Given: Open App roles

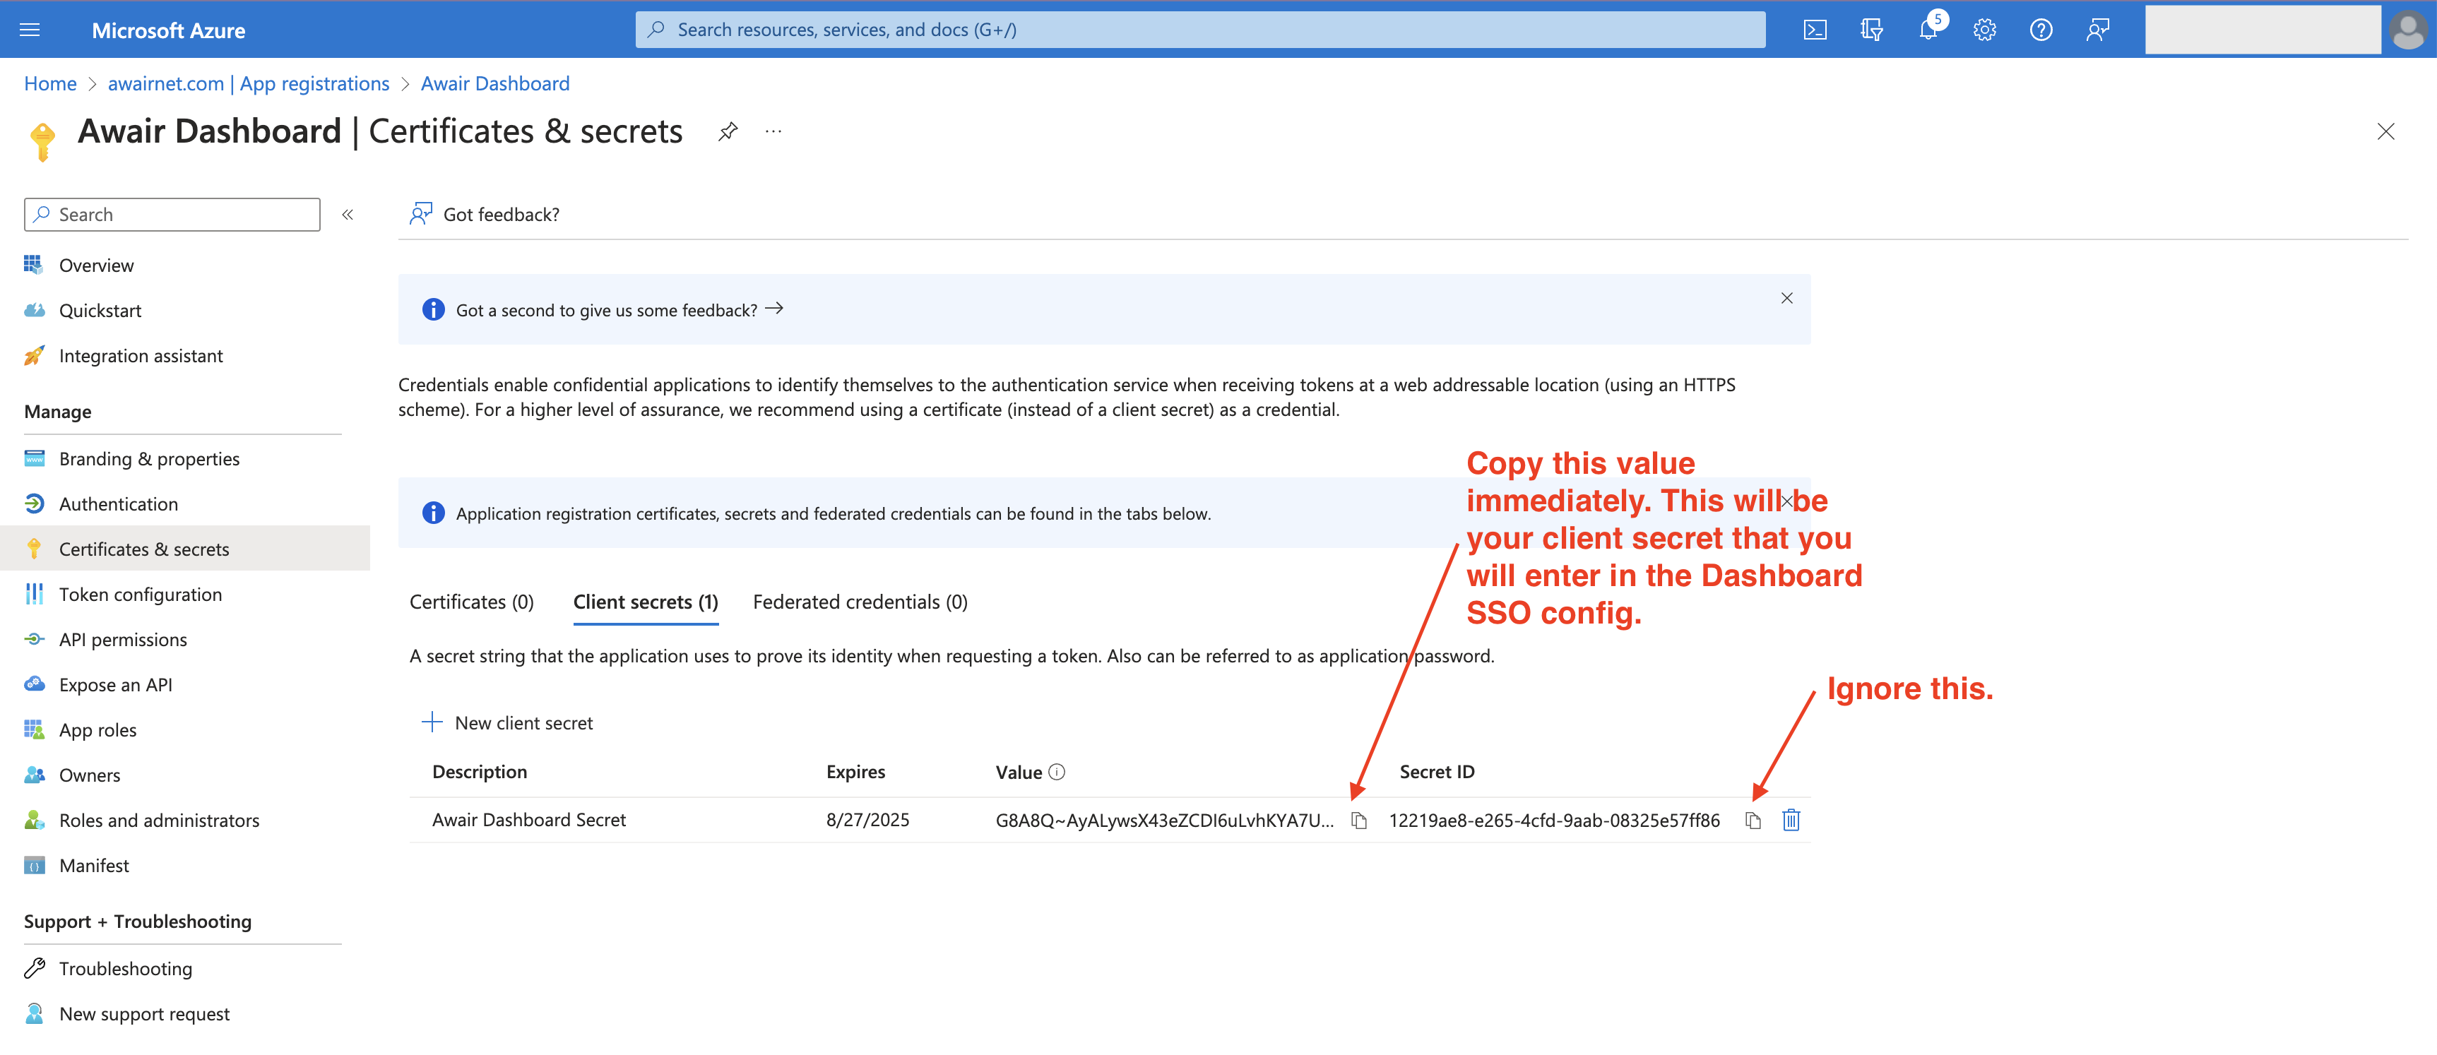Looking at the screenshot, I should tap(97, 731).
